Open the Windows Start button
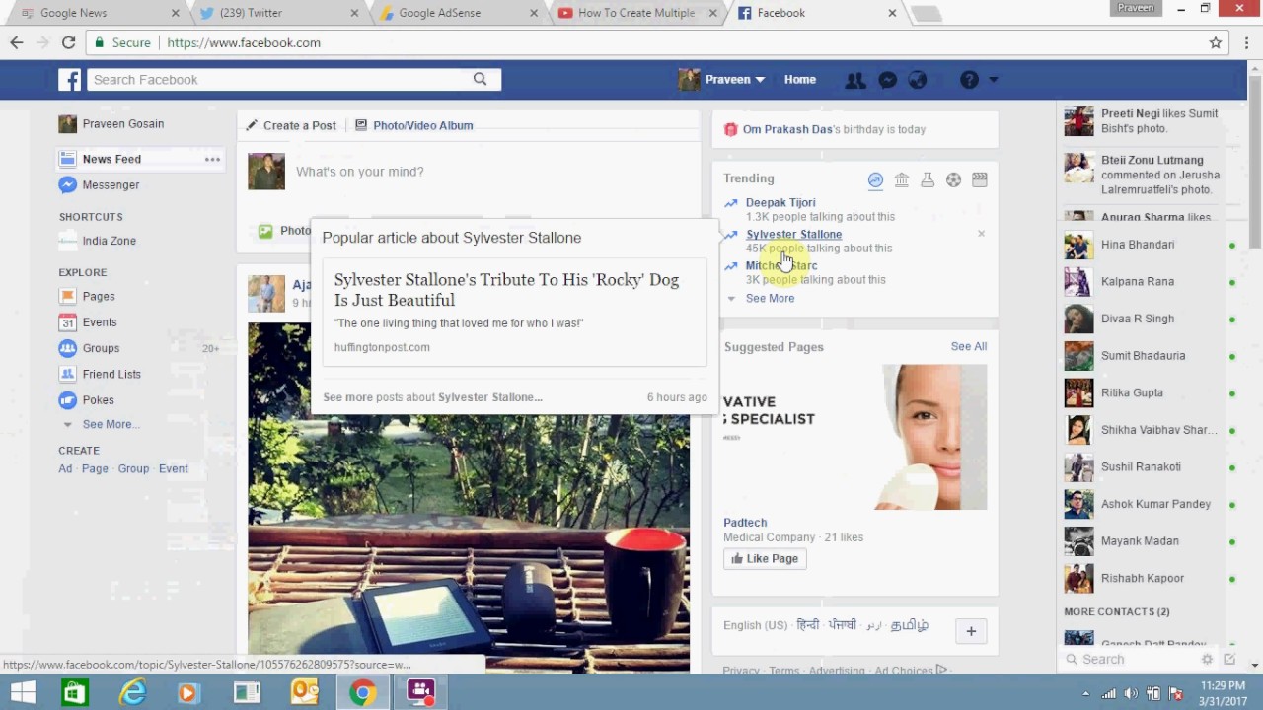This screenshot has height=710, width=1263. [x=22, y=693]
